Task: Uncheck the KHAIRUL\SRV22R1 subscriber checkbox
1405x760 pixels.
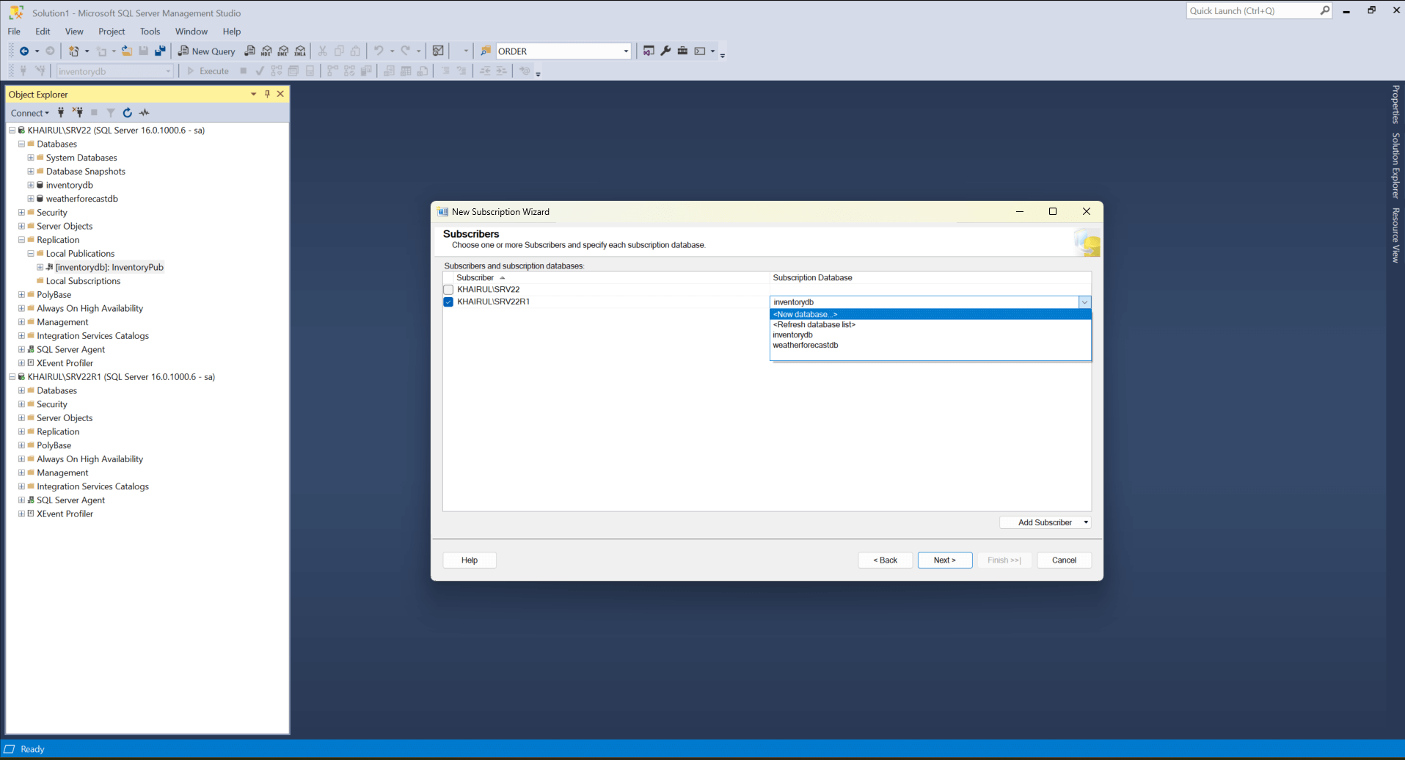Action: (448, 302)
